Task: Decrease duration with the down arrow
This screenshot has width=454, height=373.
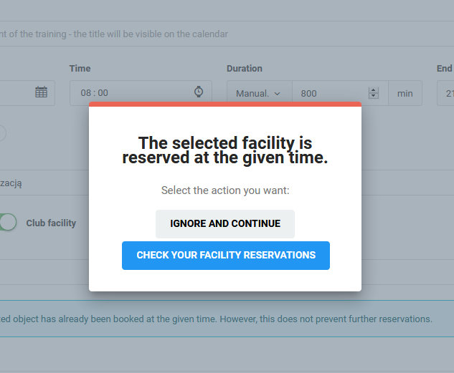Action: coord(373,96)
